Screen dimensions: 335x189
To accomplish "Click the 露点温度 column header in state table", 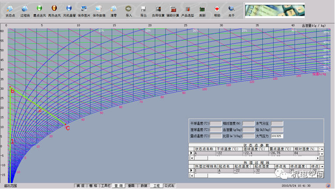I will click(x=281, y=149).
